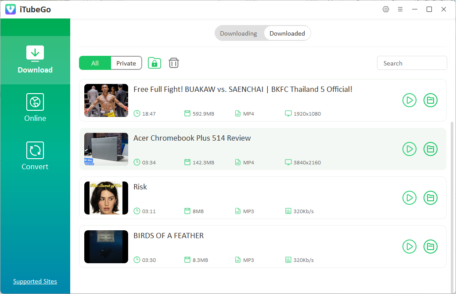Switch filter to Private downloads
Image resolution: width=456 pixels, height=294 pixels.
pyautogui.click(x=126, y=63)
